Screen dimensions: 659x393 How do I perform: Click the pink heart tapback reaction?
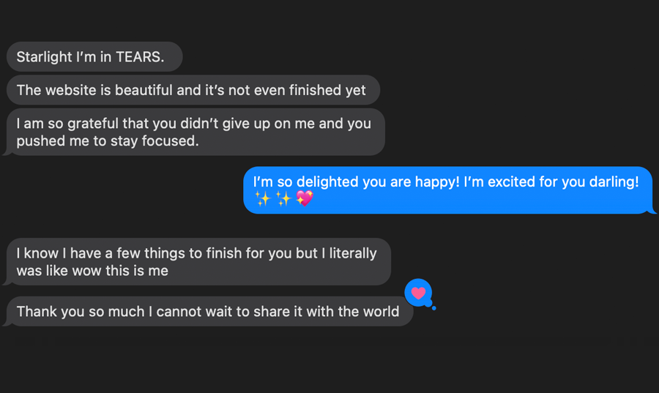tap(418, 293)
